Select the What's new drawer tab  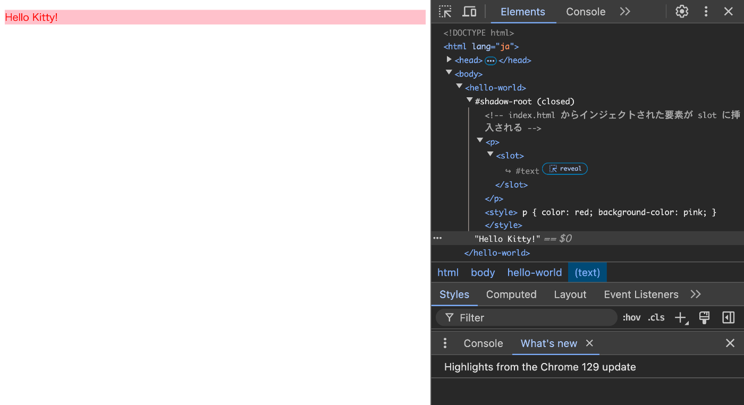coord(548,343)
